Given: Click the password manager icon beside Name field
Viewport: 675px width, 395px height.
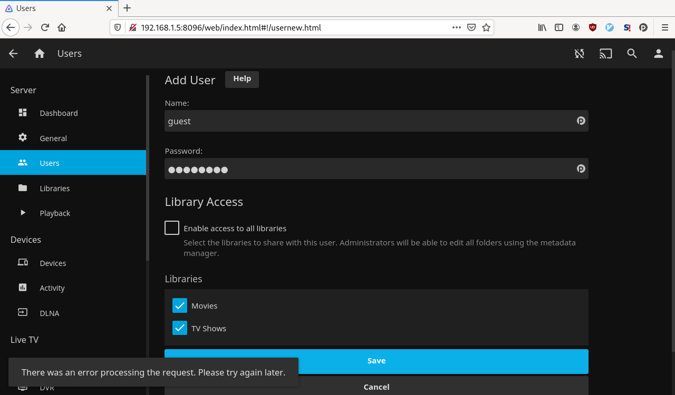Looking at the screenshot, I should coord(581,121).
